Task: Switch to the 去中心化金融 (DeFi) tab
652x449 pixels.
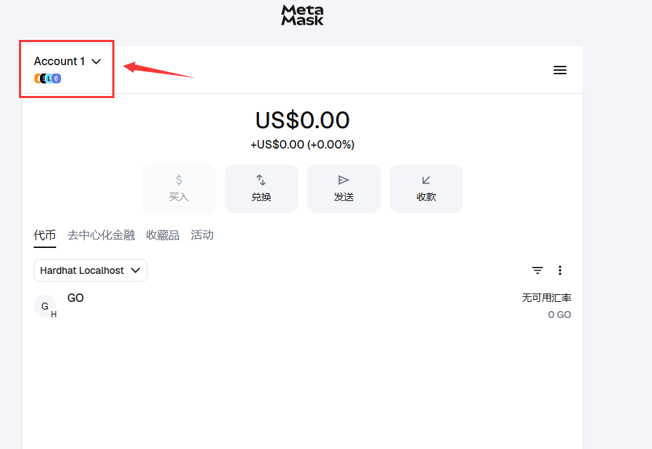Action: click(101, 235)
